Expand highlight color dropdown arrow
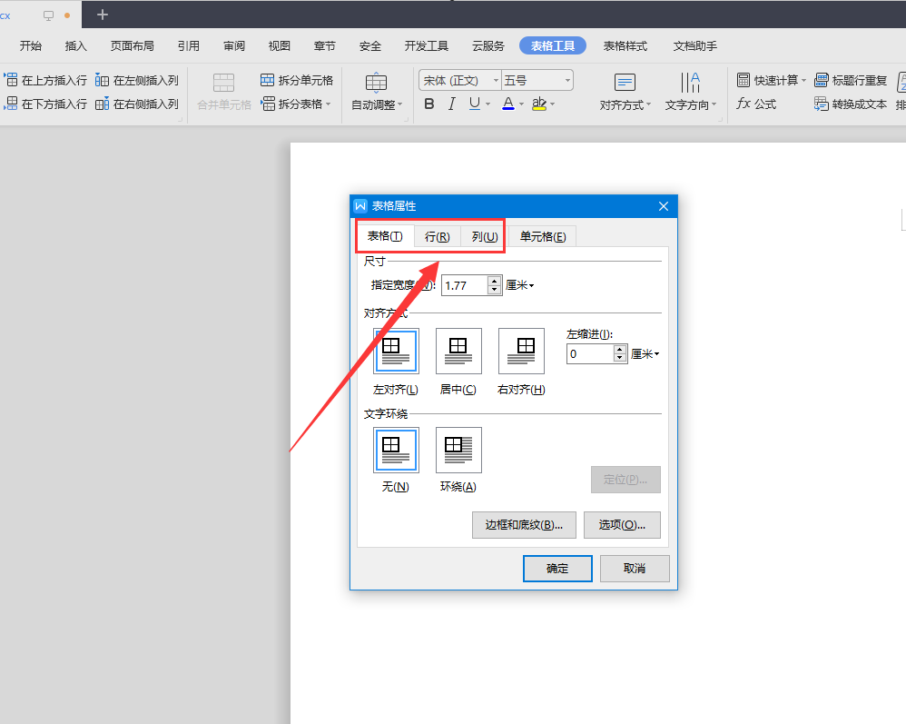The height and width of the screenshot is (724, 906). [553, 104]
